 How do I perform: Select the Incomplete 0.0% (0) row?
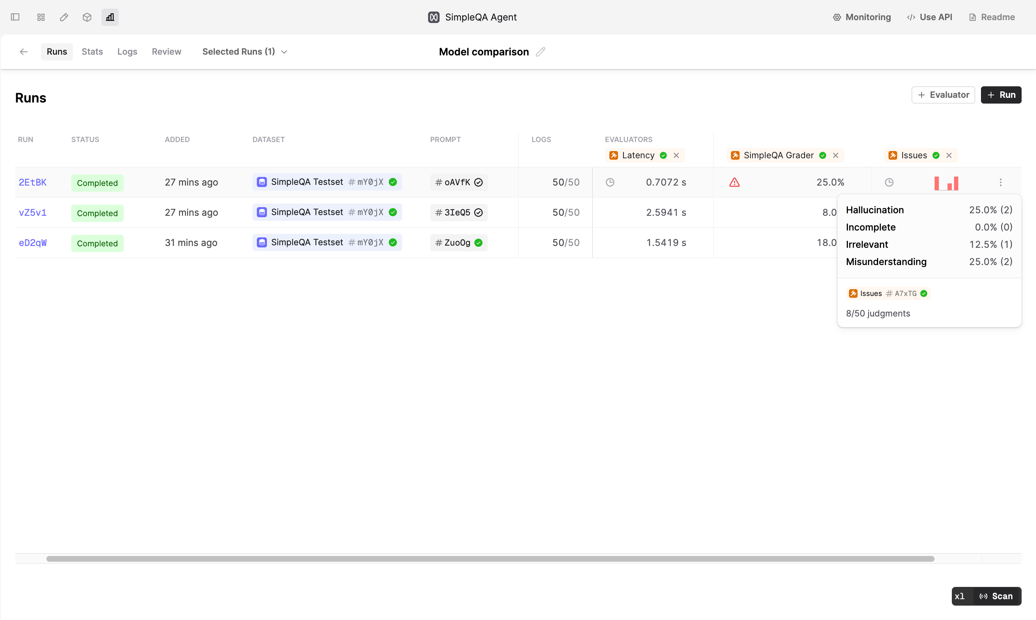(x=929, y=227)
